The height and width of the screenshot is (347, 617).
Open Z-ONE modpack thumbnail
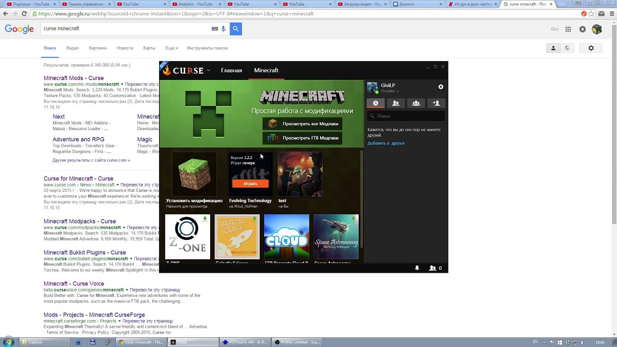188,237
